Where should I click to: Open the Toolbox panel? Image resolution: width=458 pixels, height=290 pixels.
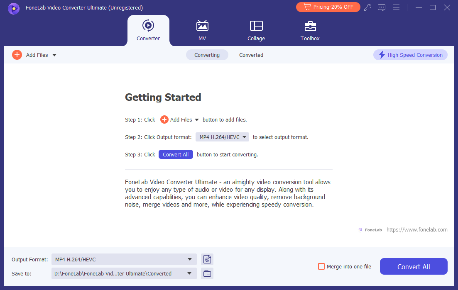pyautogui.click(x=310, y=26)
